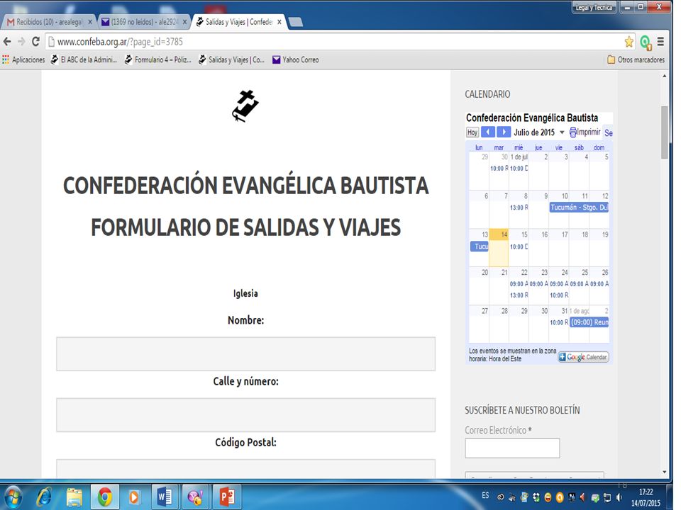Close the (1369 no leídos) Yahoo tab
The height and width of the screenshot is (510, 681).
pyautogui.click(x=184, y=22)
